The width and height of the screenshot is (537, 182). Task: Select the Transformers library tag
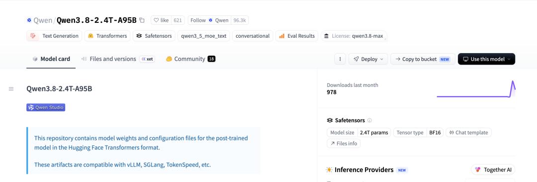tap(107, 36)
